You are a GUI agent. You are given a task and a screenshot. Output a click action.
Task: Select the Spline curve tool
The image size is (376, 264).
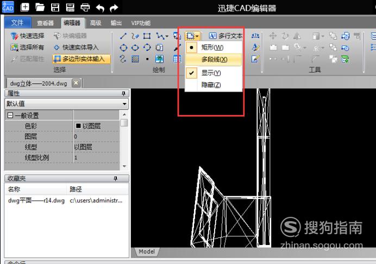coord(123,59)
